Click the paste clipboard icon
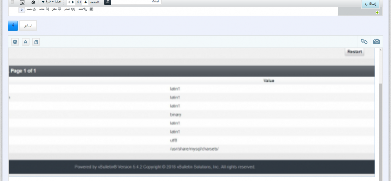Image resolution: width=391 pixels, height=181 pixels. [36, 42]
